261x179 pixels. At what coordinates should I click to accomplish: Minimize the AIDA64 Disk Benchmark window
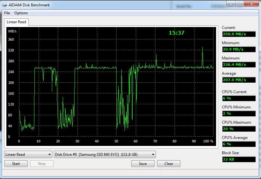231,3
